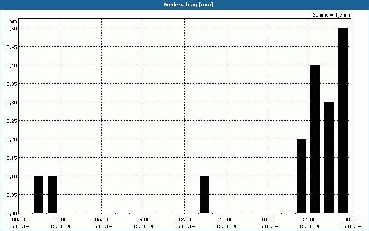This screenshot has height=231, width=369.
Task: Select the Summe = 1,7 mm label
Action: click(332, 15)
